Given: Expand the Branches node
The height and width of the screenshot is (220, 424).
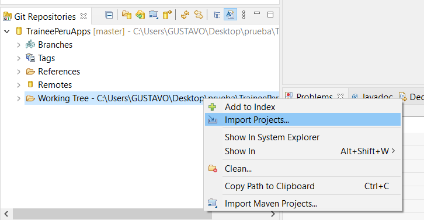Looking at the screenshot, I should coord(19,45).
